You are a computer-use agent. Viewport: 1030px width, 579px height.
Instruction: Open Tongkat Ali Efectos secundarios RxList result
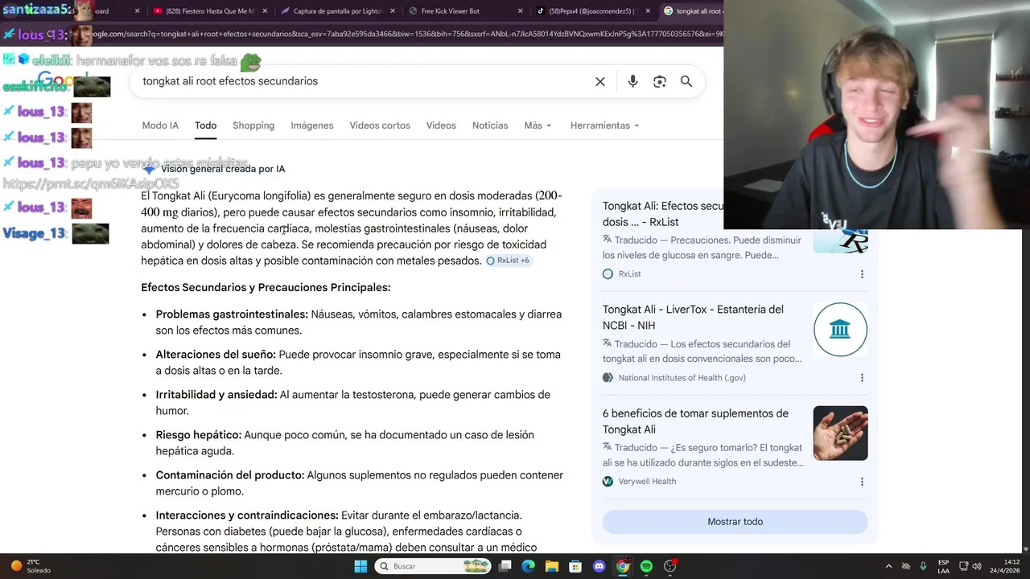(663, 214)
